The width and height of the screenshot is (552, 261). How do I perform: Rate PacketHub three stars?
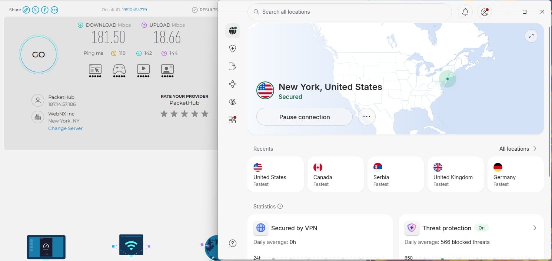(184, 114)
